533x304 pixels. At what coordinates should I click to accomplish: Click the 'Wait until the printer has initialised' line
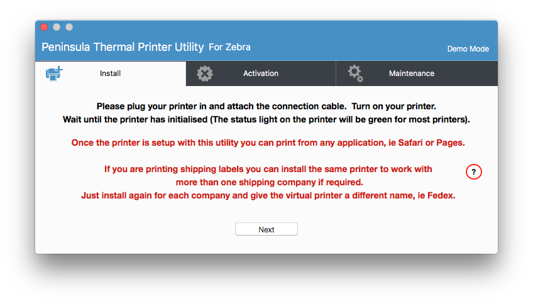pyautogui.click(x=266, y=119)
